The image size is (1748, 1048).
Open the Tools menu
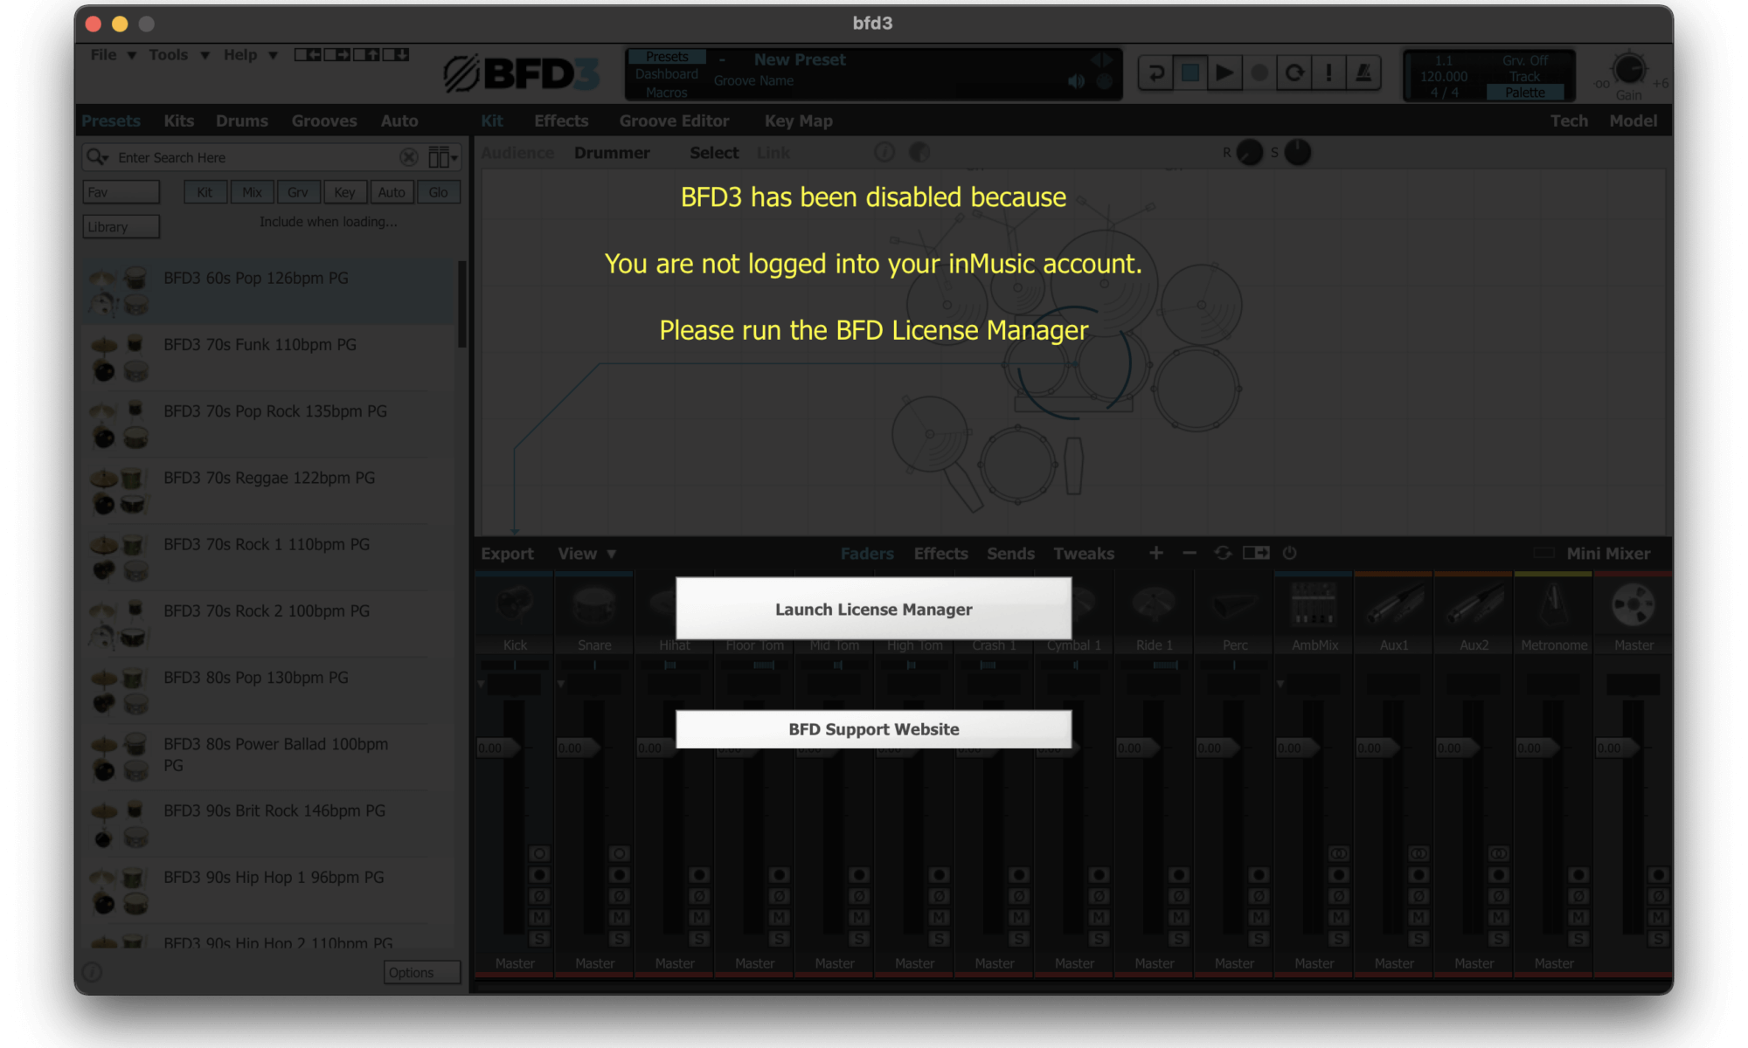(x=178, y=55)
